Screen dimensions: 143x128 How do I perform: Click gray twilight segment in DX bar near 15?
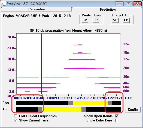(x=84, y=109)
